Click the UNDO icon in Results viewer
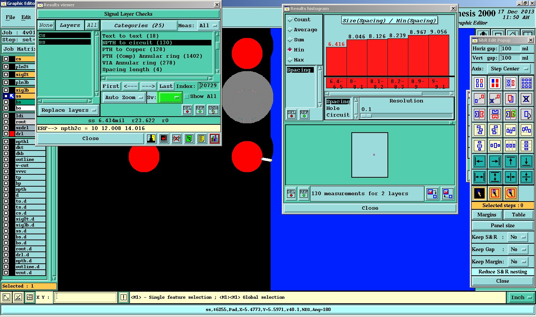Viewport: 536px width, 317px height. (213, 110)
